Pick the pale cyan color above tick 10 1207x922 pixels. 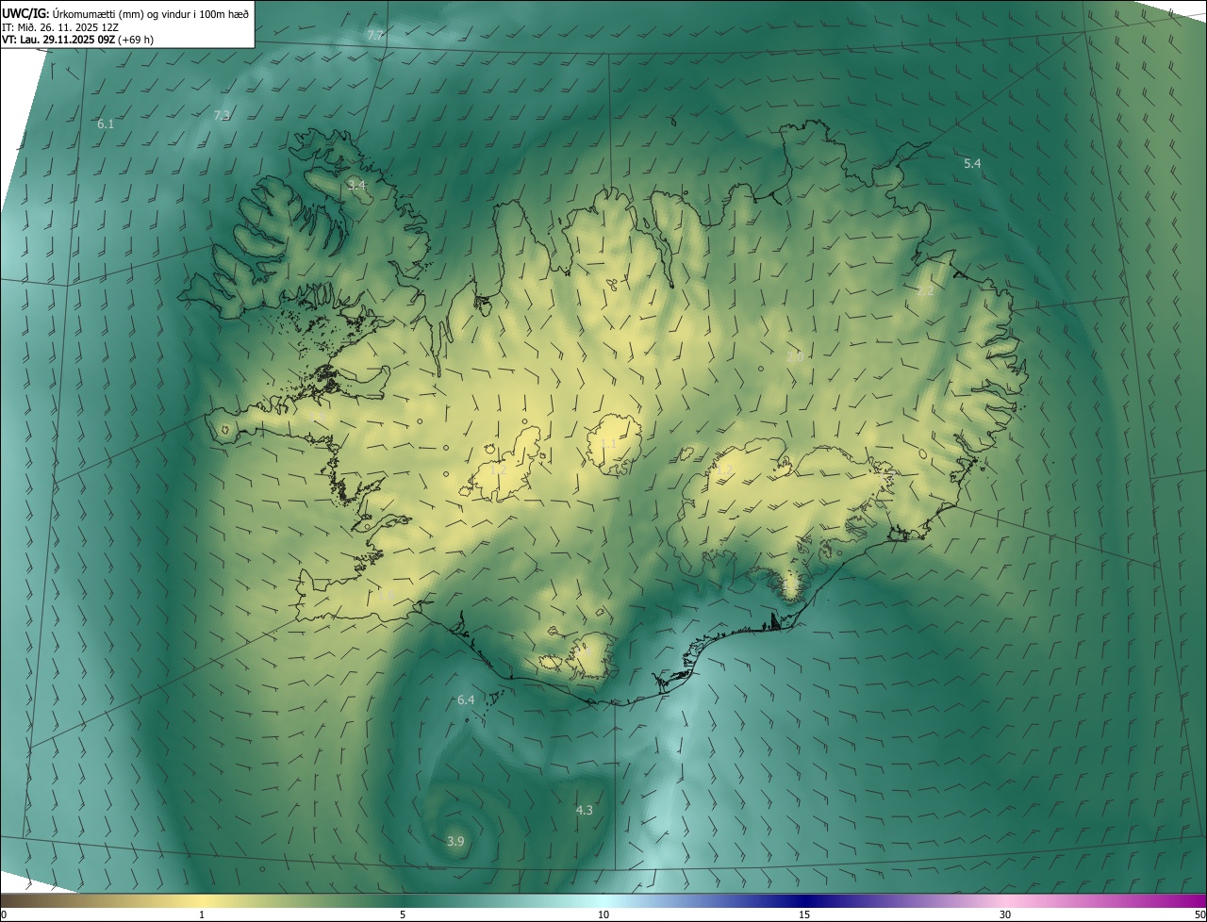coord(603,901)
